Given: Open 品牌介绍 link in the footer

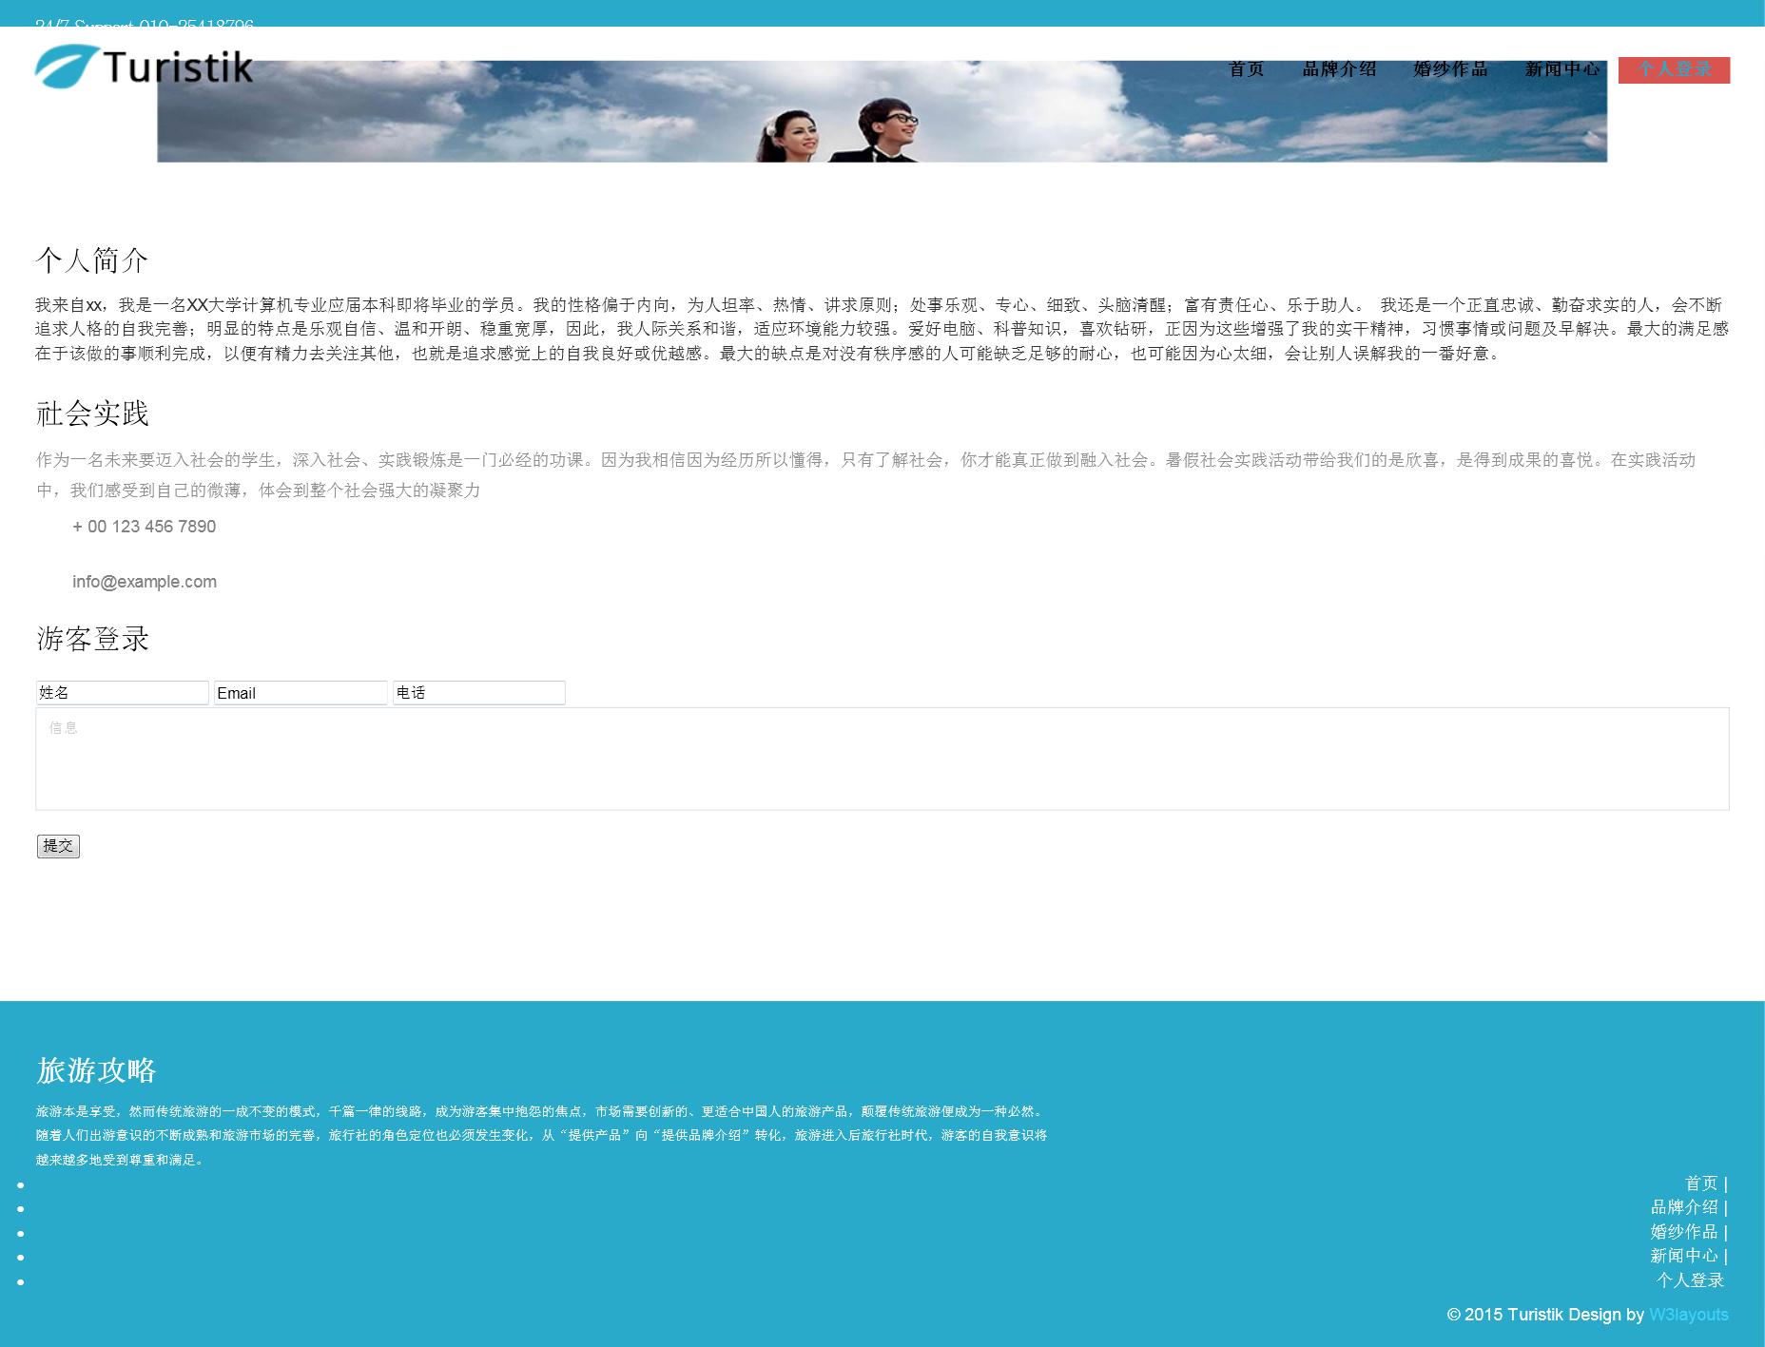Looking at the screenshot, I should pyautogui.click(x=1684, y=1207).
